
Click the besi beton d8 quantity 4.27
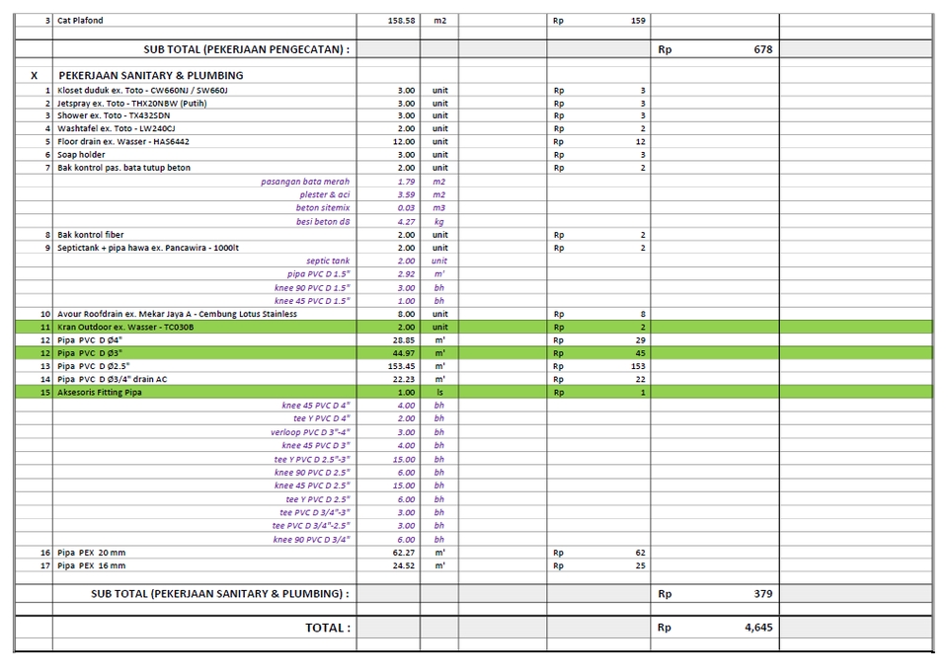click(x=399, y=221)
